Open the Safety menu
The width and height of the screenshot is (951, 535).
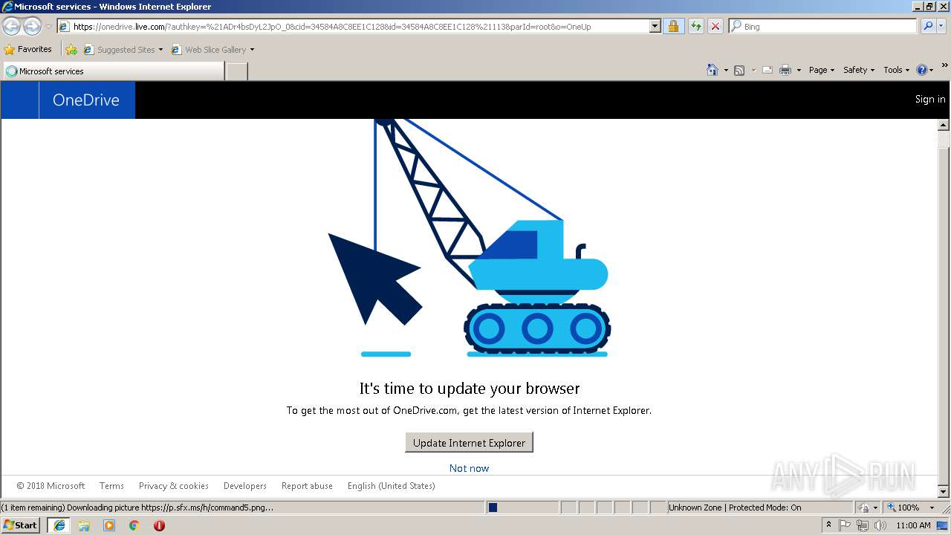click(x=859, y=70)
